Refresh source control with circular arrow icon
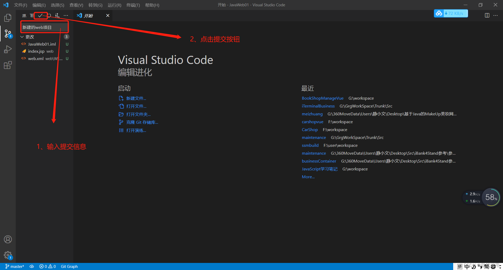Screen dimensions: 503x270 point(49,16)
